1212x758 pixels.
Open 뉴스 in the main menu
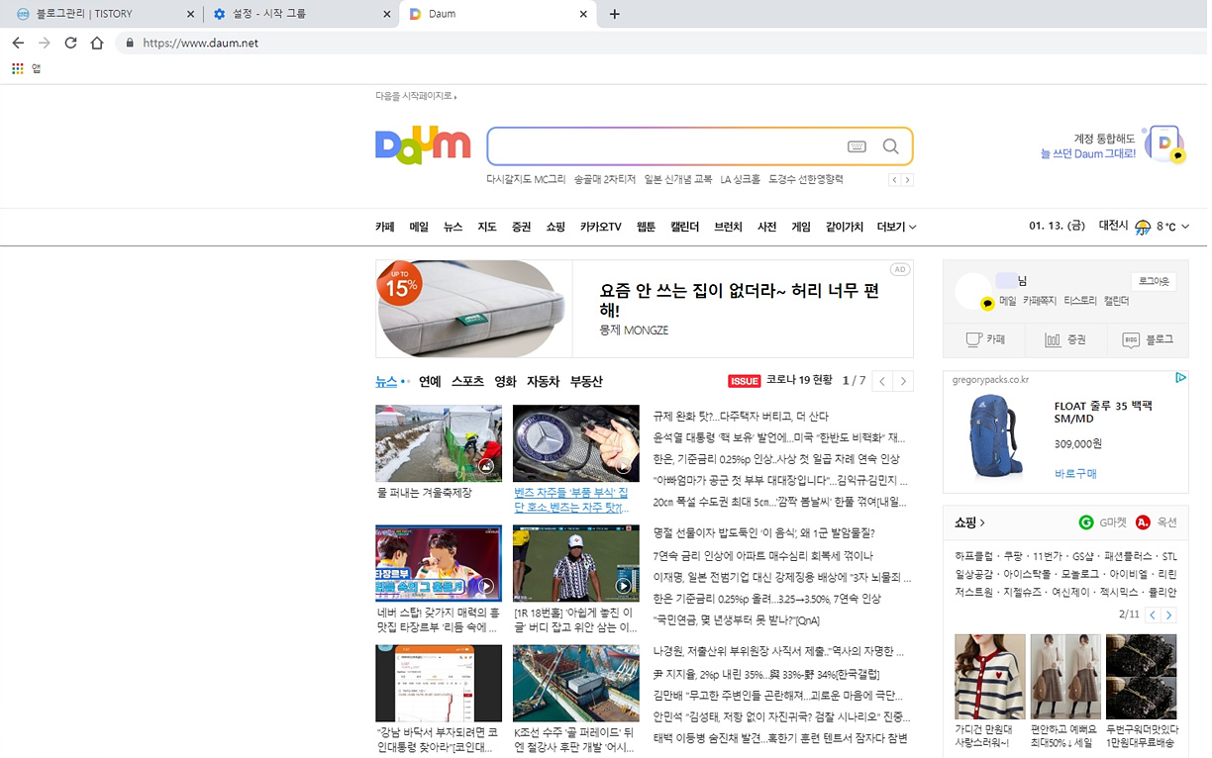[453, 227]
